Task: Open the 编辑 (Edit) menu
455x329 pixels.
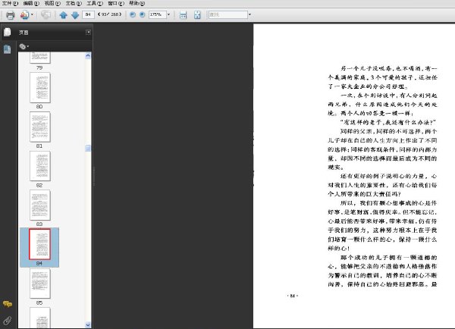Action: point(31,3)
